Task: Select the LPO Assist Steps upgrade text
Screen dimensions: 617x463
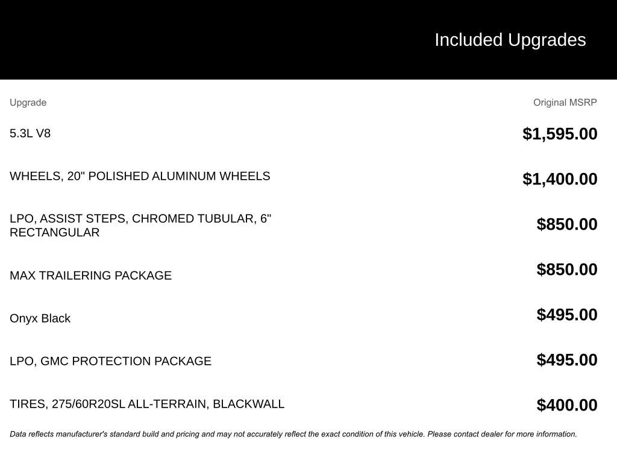Action: tap(140, 219)
